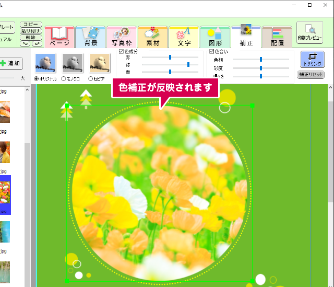Toggle the 色成分 checkbox
Viewport: 334px width, 287px height.
click(x=121, y=51)
